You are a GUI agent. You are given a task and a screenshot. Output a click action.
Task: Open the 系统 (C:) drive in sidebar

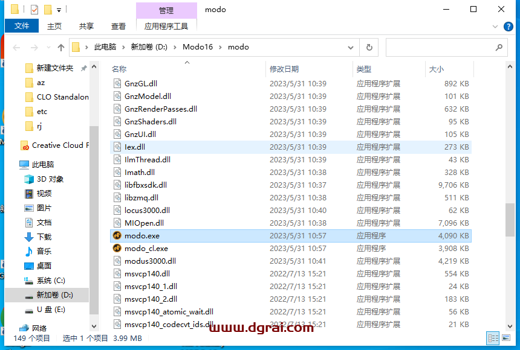pos(45,281)
